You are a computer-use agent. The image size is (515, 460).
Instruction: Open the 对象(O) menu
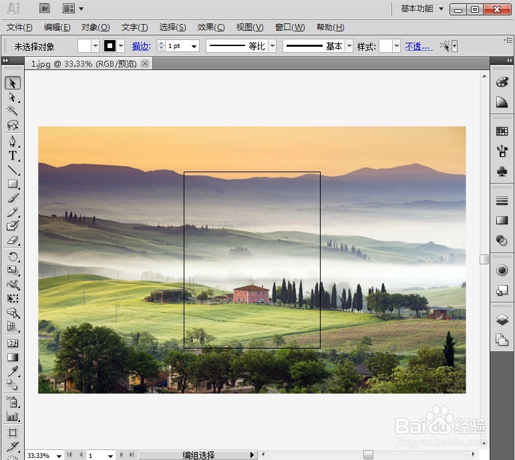96,27
